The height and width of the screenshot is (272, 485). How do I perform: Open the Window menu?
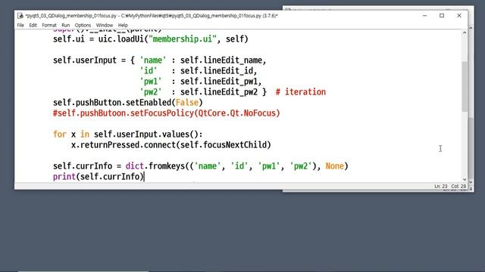point(105,25)
